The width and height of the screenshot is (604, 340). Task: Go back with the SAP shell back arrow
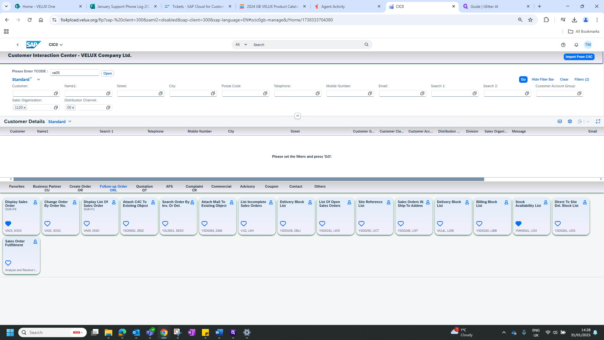coord(18,45)
